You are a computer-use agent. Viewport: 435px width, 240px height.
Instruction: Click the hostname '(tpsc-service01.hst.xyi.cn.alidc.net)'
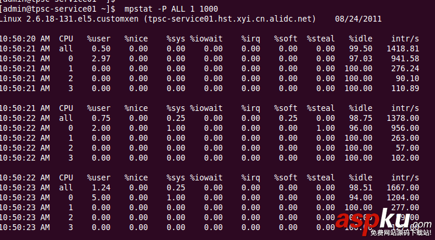click(x=229, y=19)
